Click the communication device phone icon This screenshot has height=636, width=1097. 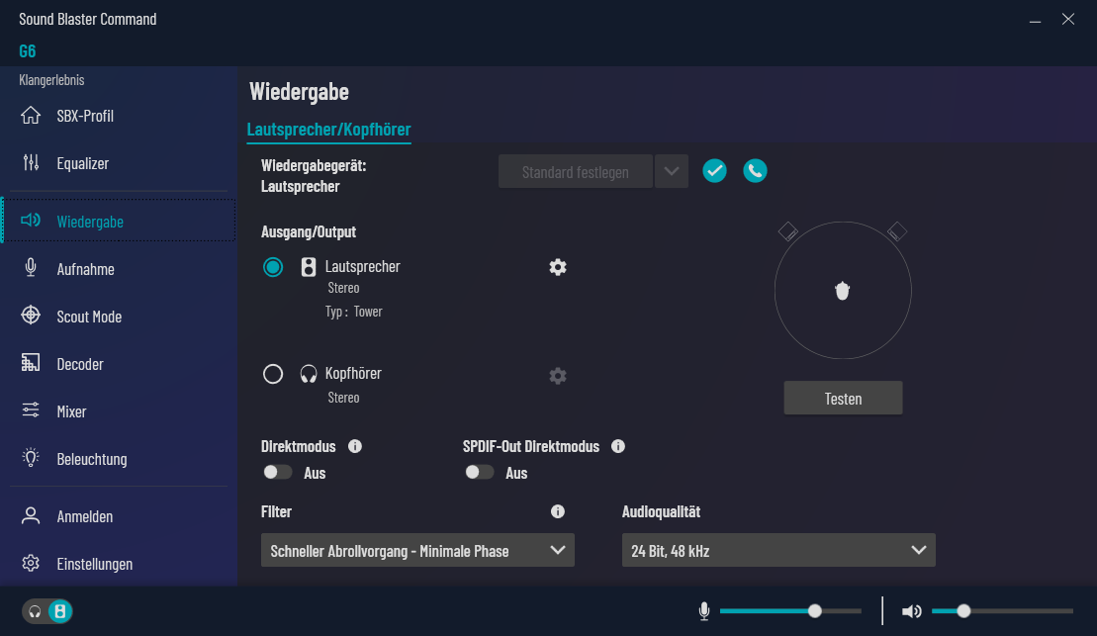coord(755,171)
